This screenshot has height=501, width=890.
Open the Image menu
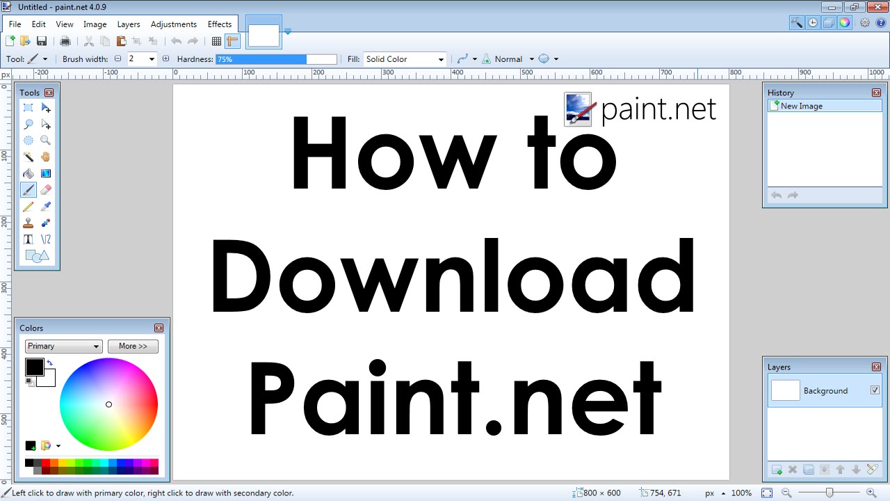tap(95, 24)
